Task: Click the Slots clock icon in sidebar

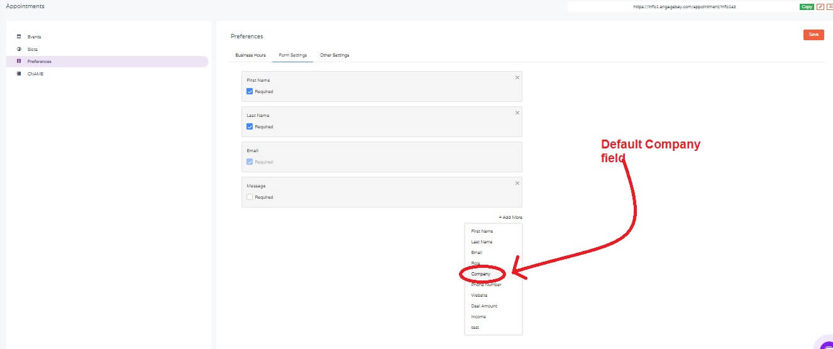Action: point(19,49)
